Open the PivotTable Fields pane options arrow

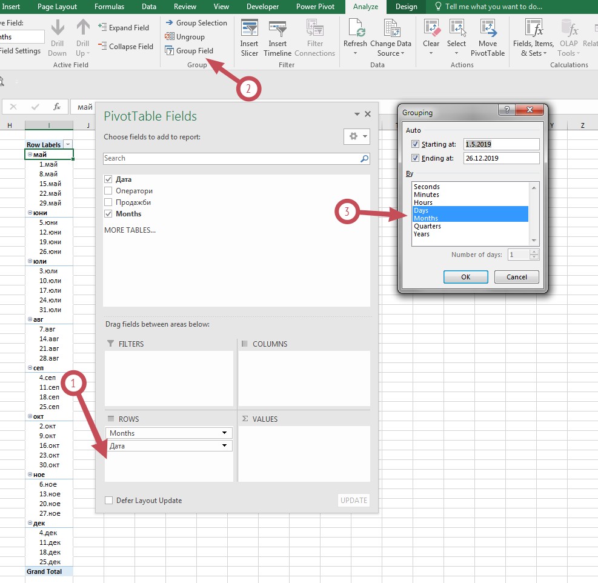(357, 114)
